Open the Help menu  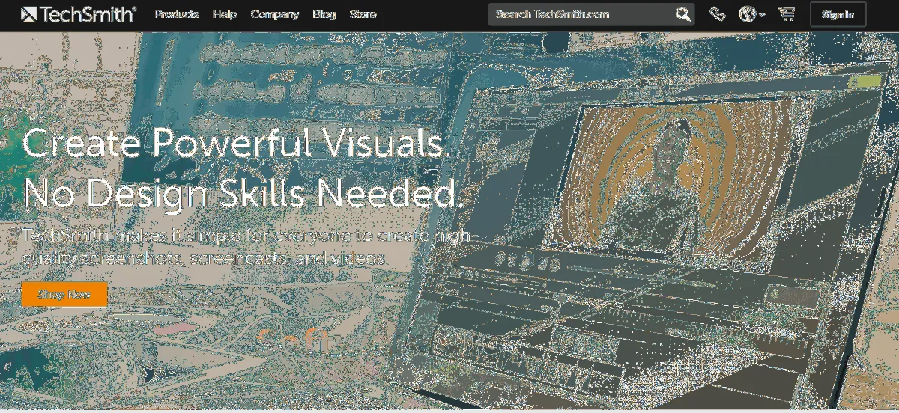[x=224, y=14]
